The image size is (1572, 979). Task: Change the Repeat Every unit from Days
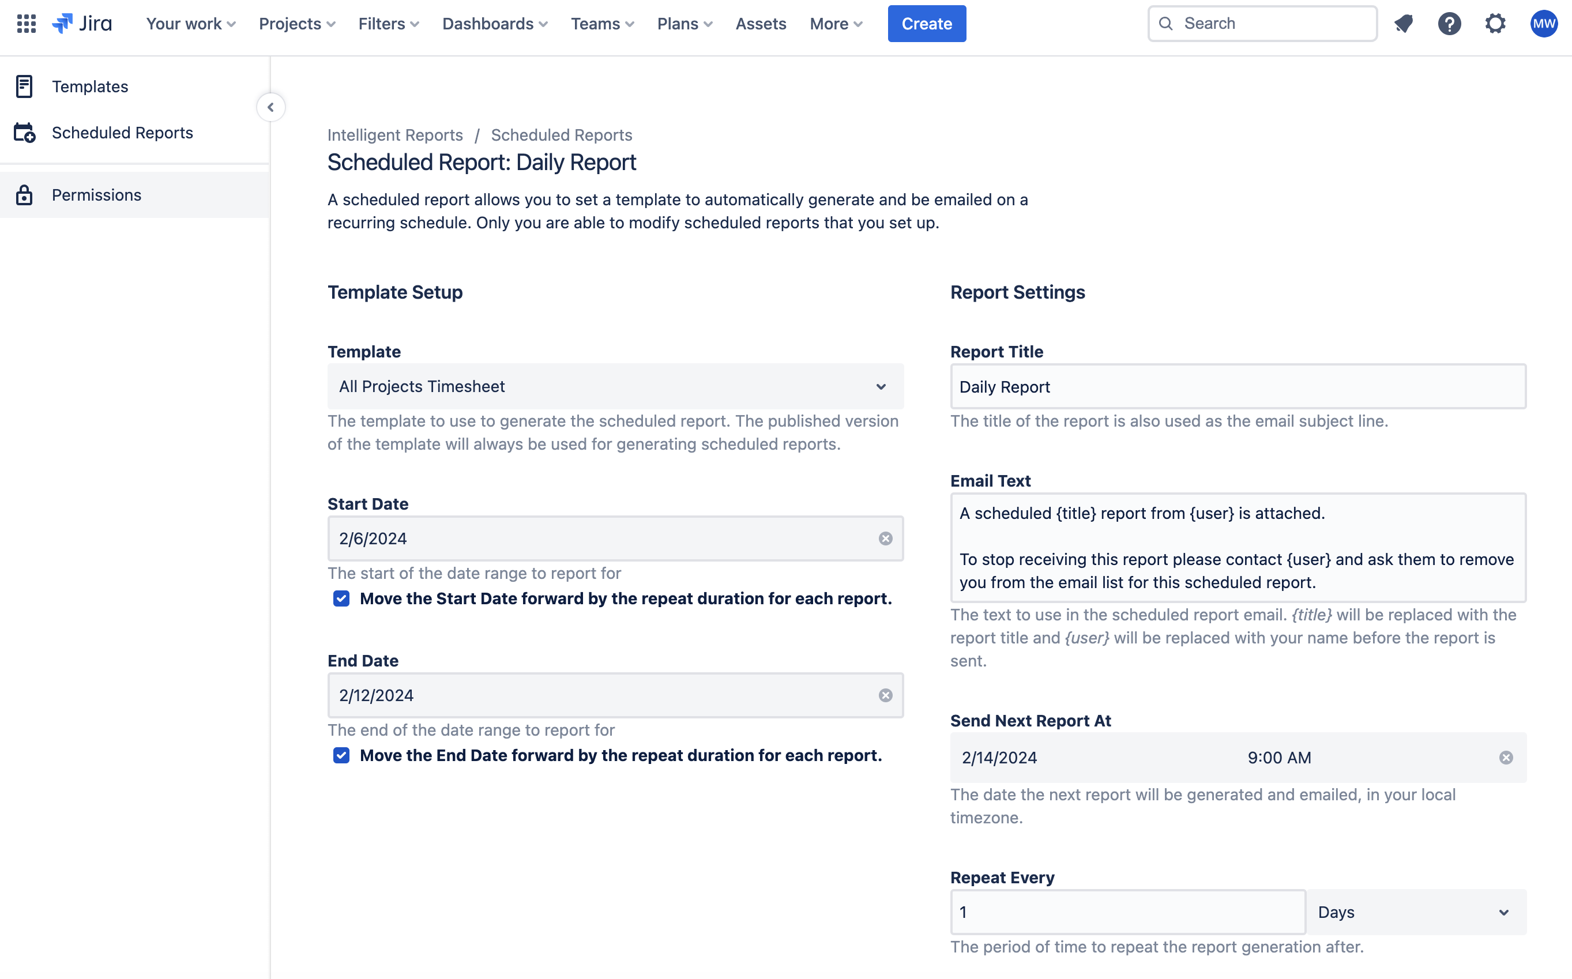coord(1417,912)
